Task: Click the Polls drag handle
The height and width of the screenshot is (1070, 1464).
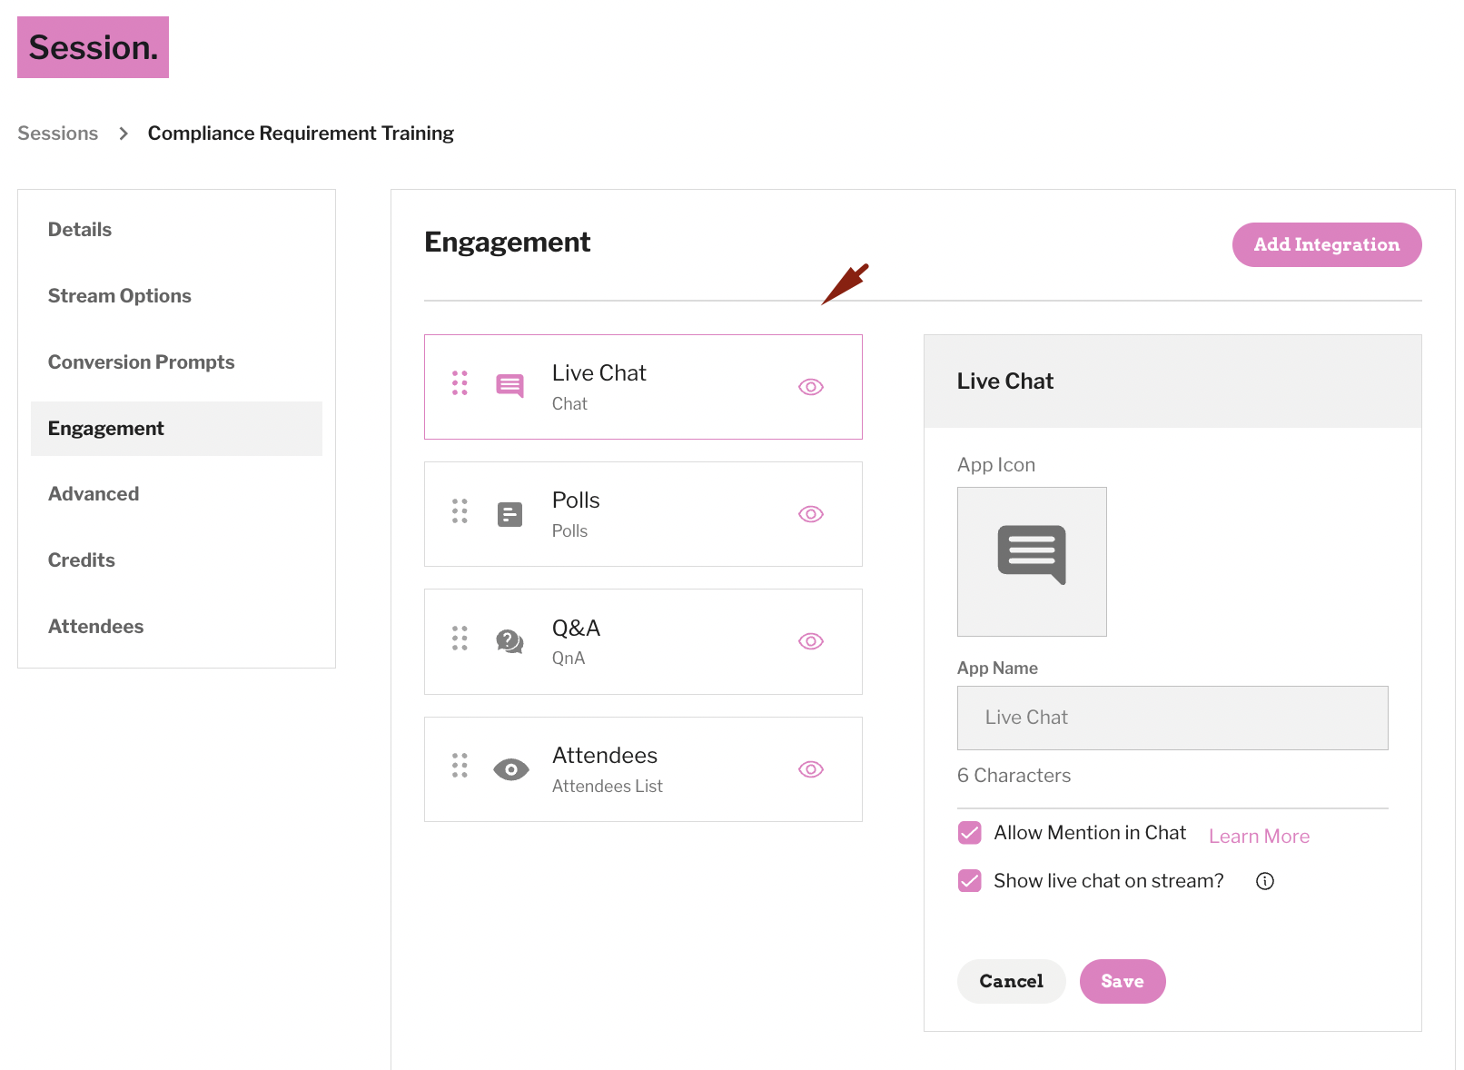Action: coord(460,510)
